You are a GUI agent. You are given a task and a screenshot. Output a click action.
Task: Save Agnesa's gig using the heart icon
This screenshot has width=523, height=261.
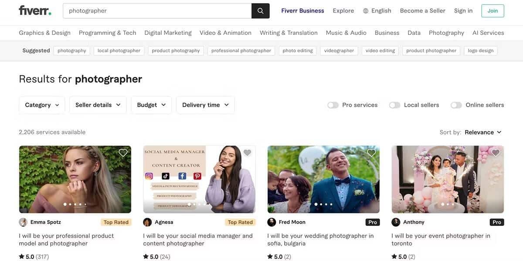(x=248, y=153)
